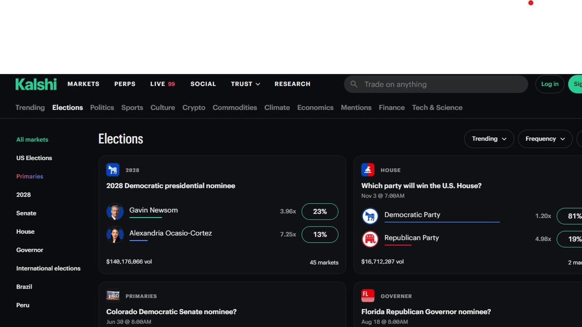Select the Elections category tab
This screenshot has width=582, height=327.
[x=67, y=108]
